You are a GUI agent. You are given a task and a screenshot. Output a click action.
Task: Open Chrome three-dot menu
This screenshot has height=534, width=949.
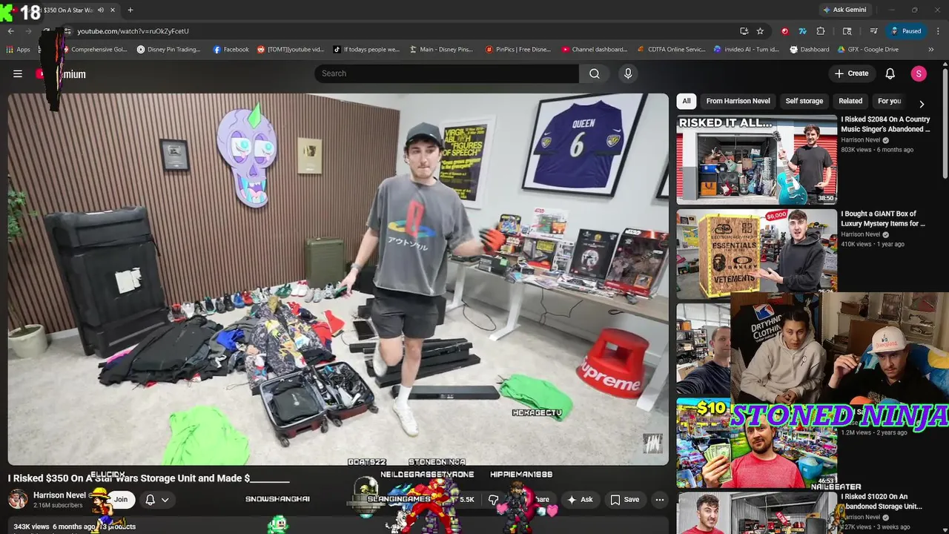tap(939, 31)
